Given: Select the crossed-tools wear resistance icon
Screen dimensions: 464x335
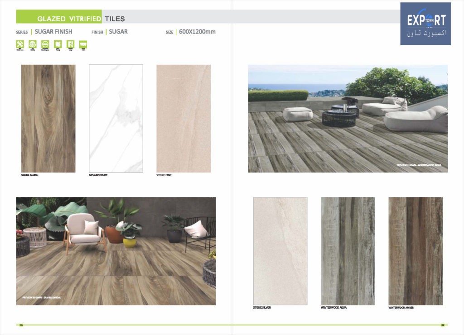Looking at the screenshot, I should coord(20,43).
